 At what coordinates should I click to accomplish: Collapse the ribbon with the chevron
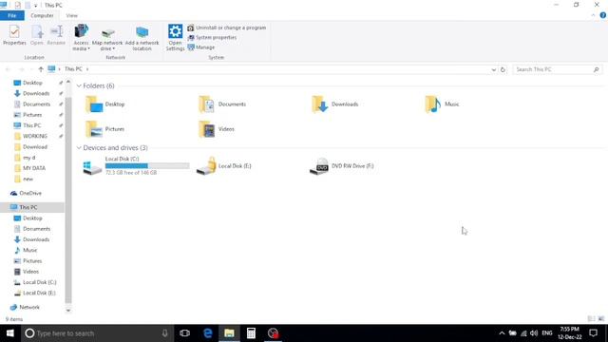click(x=593, y=15)
